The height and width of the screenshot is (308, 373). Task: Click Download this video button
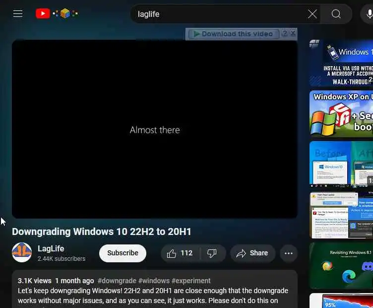(x=234, y=34)
